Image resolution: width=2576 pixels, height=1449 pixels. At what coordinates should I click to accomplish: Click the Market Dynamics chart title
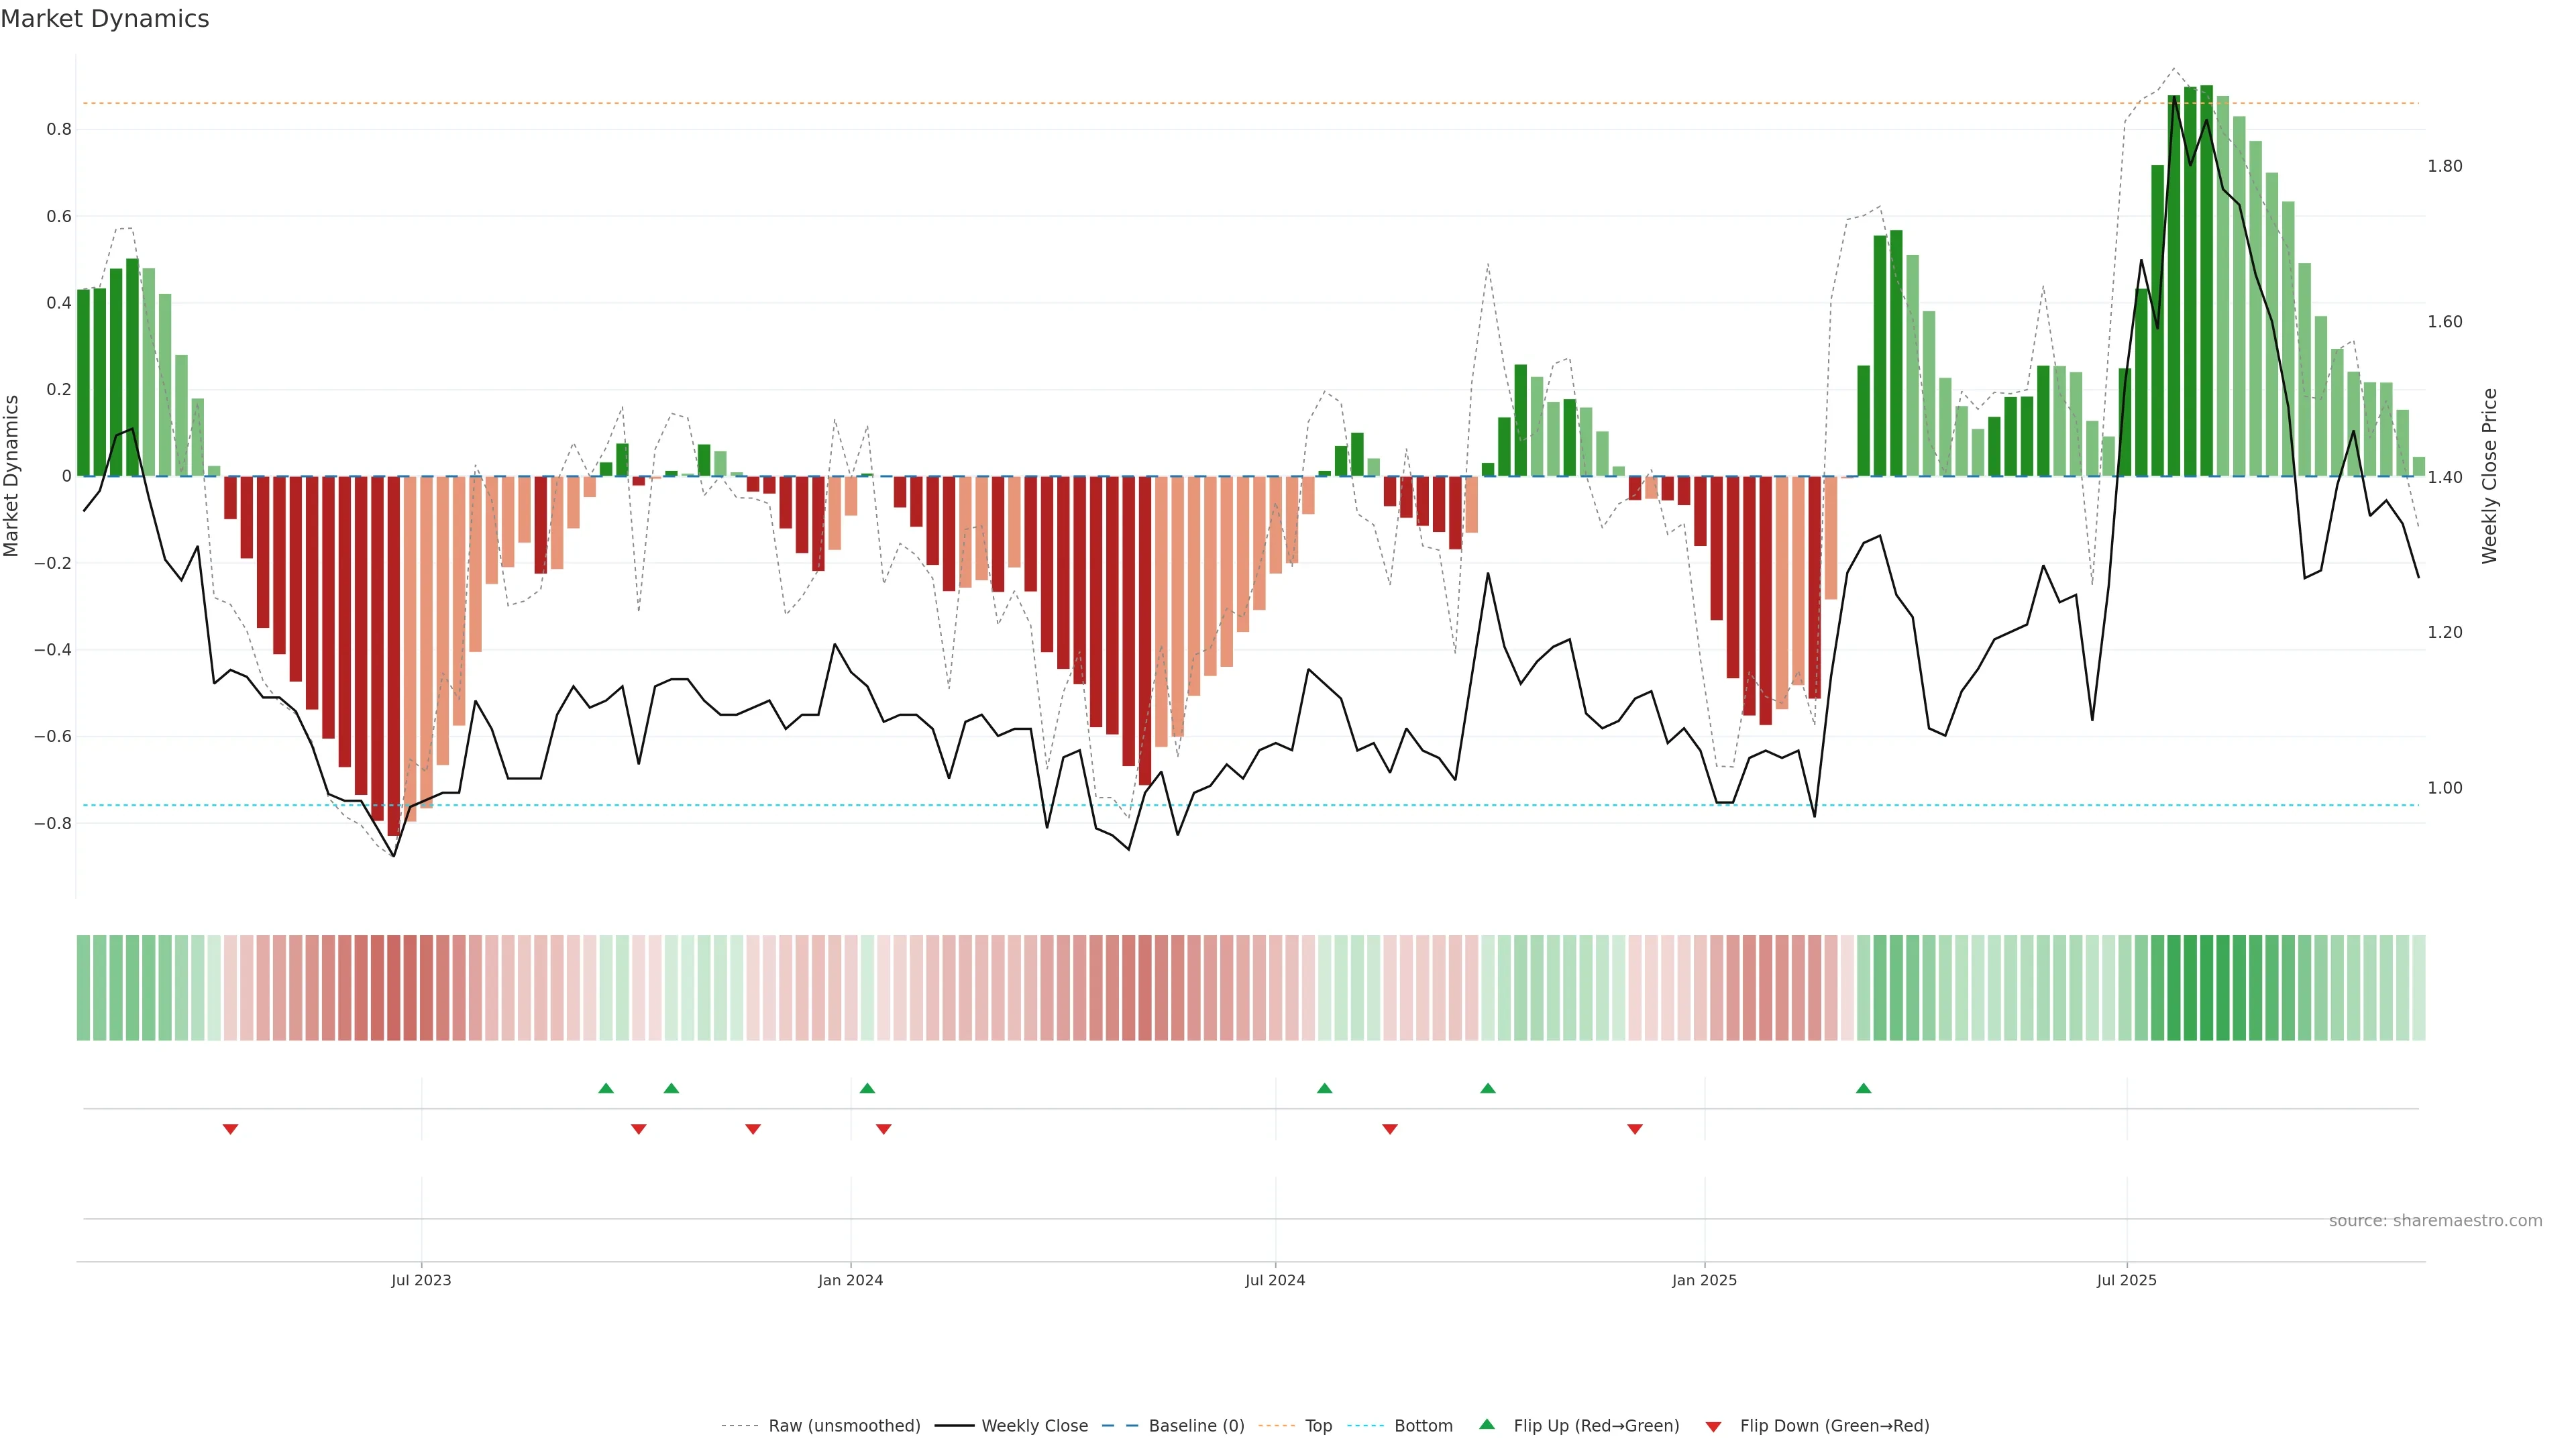tap(105, 19)
